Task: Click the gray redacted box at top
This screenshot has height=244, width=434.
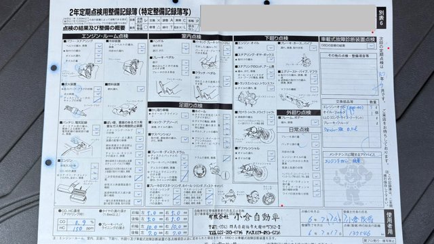Action: pos(288,18)
